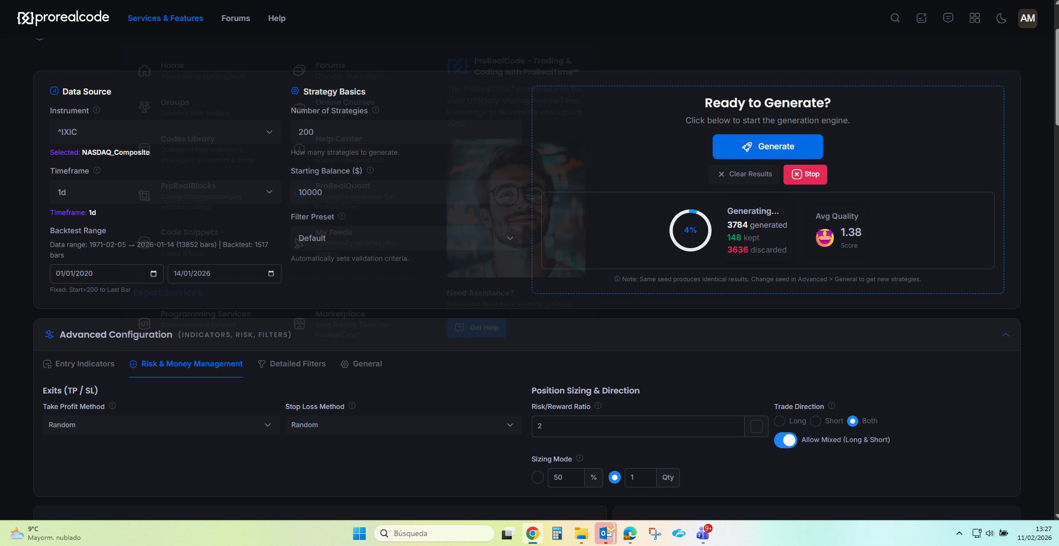Show info tooltip for Filter Preset

click(342, 216)
